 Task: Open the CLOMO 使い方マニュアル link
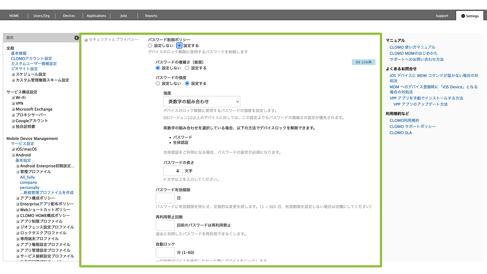point(412,47)
